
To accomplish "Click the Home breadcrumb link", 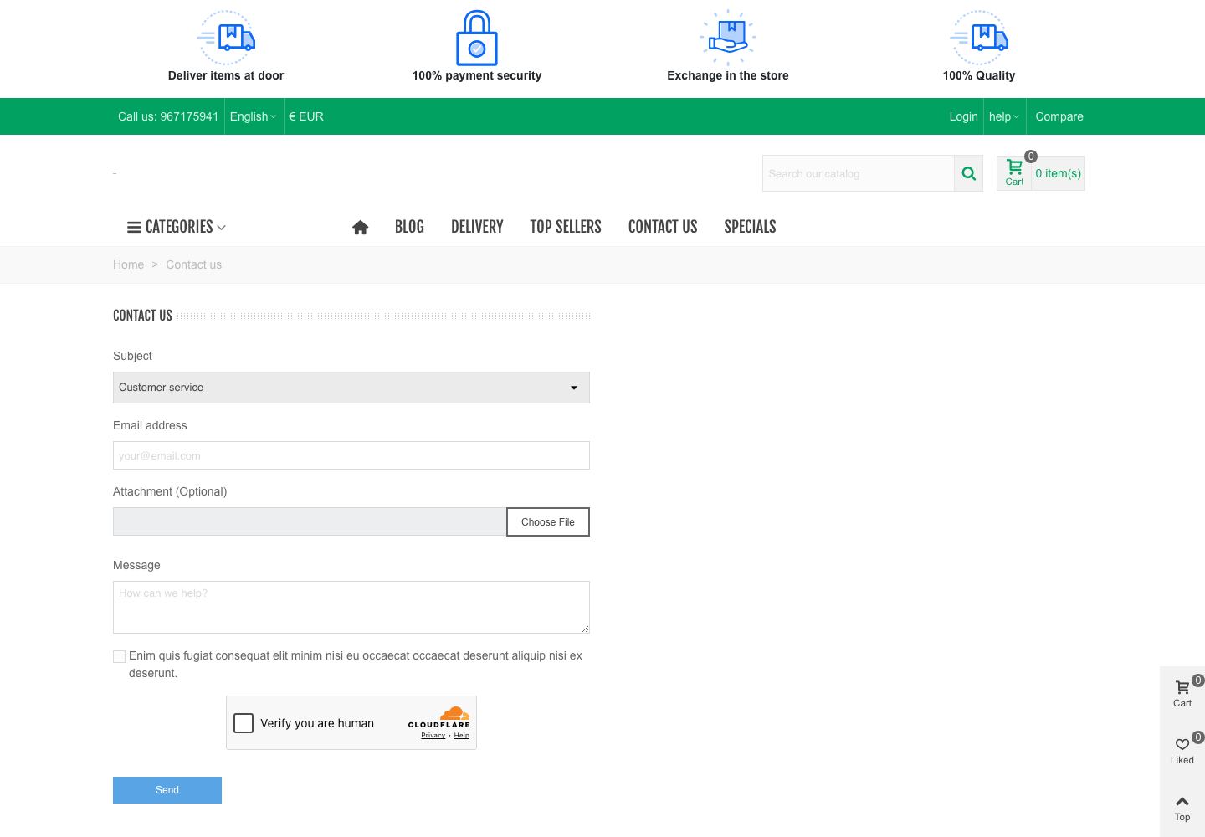I will tap(128, 264).
